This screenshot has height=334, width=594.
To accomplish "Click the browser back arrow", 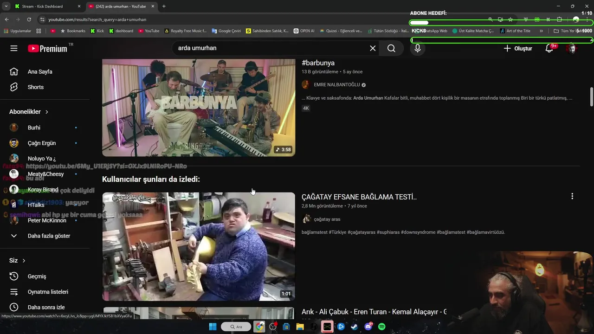I will (x=6, y=19).
